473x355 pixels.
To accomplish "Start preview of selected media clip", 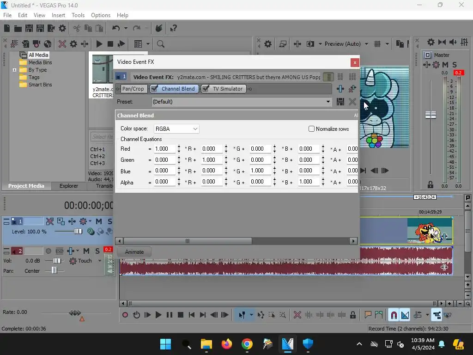I will [x=99, y=44].
